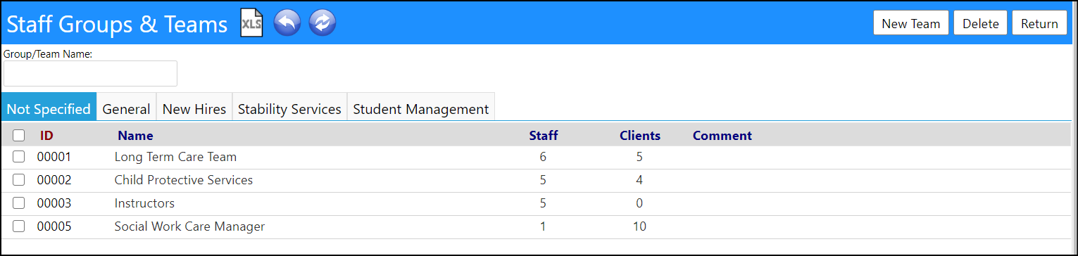This screenshot has width=1078, height=256.
Task: Sort by the ID column header
Action: [46, 136]
